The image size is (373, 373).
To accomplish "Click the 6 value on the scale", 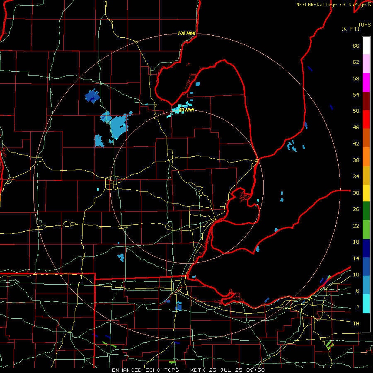I will 358,291.
